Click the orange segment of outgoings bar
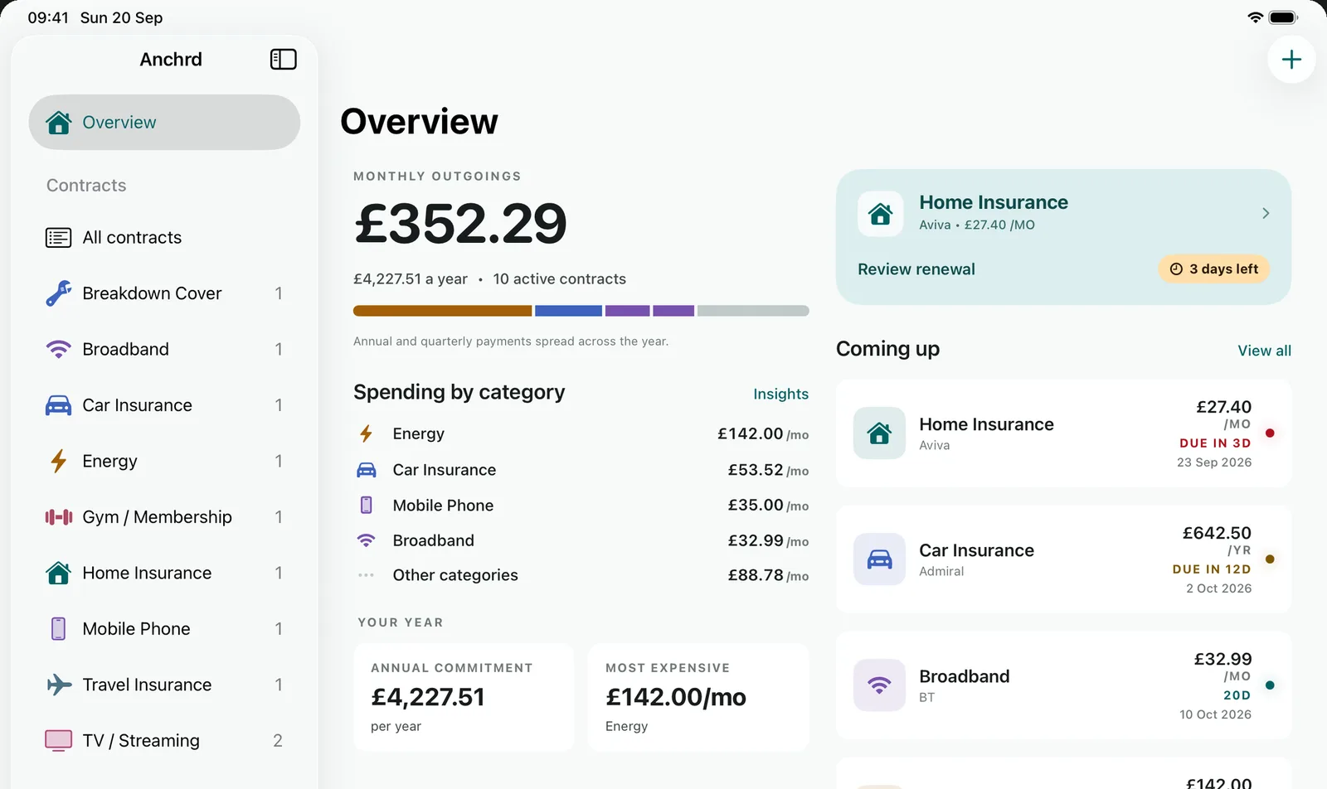Screen dimensions: 1327x789 click(443, 311)
